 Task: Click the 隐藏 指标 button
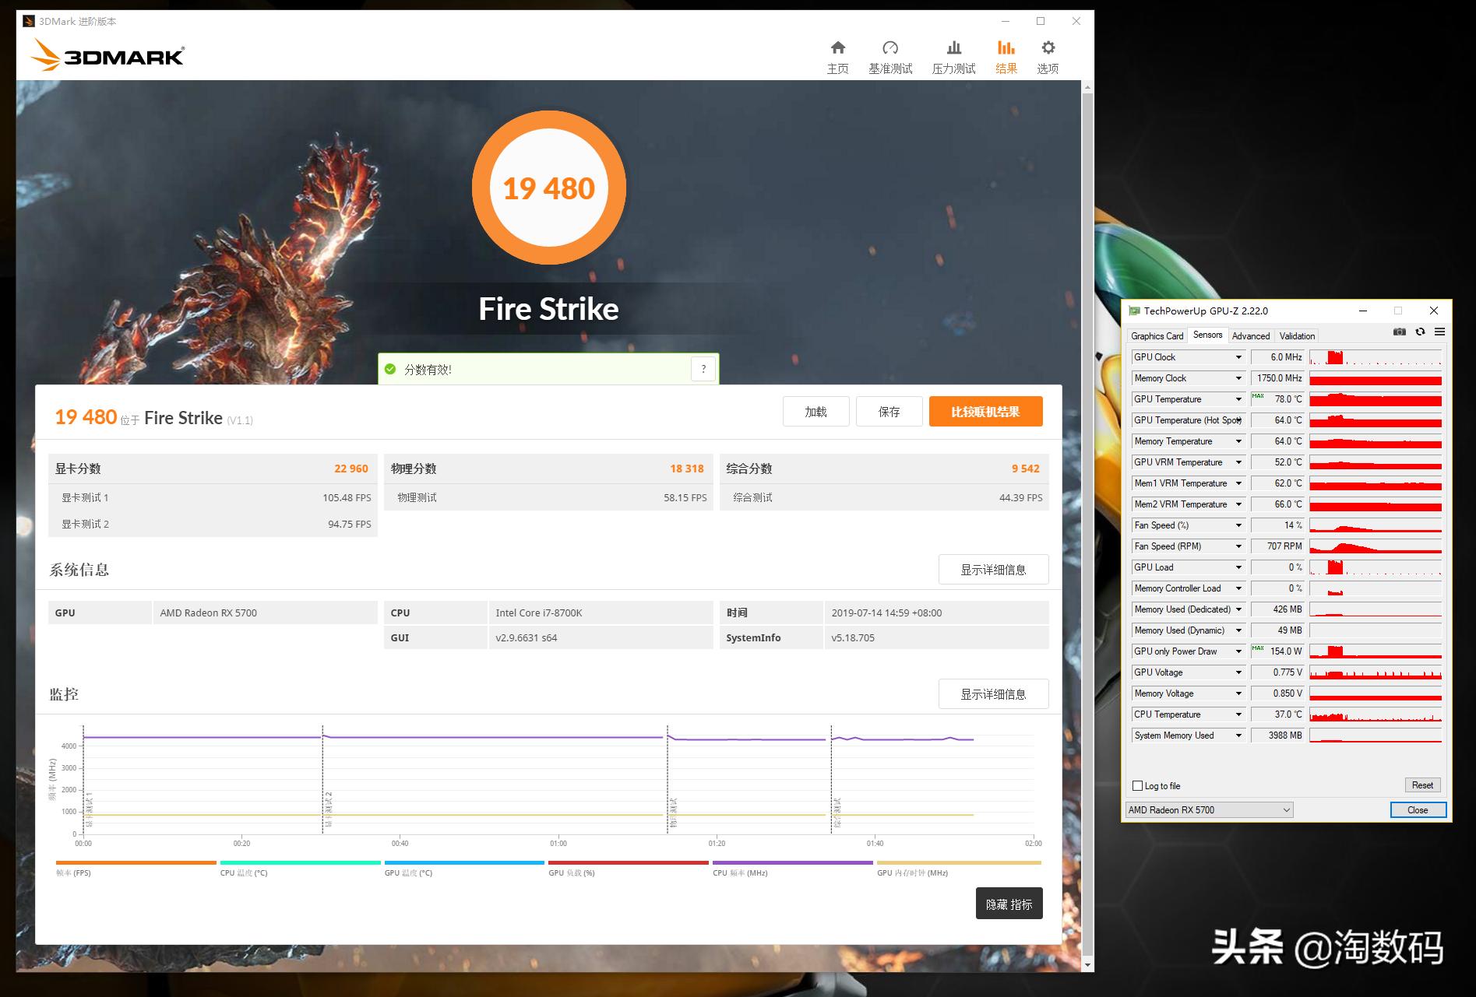[1009, 904]
